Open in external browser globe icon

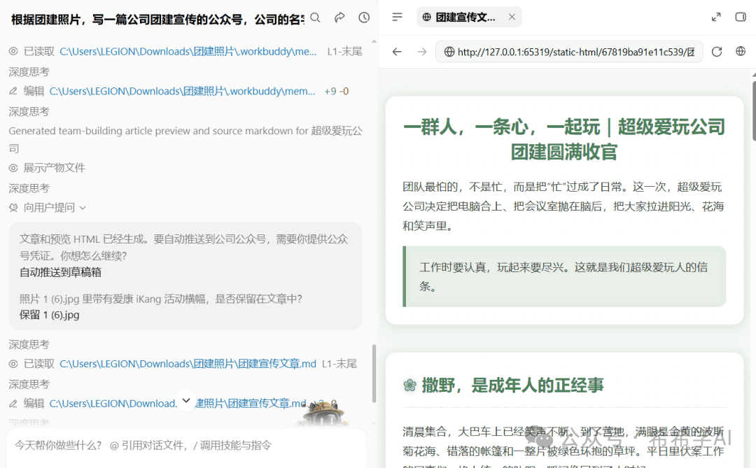pyautogui.click(x=741, y=51)
